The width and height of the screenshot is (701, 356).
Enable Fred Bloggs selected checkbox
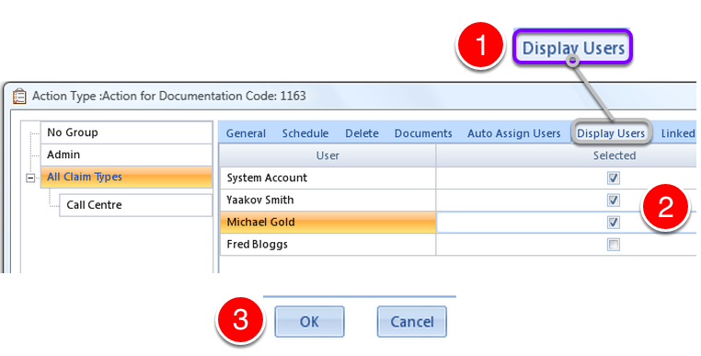[x=614, y=245]
